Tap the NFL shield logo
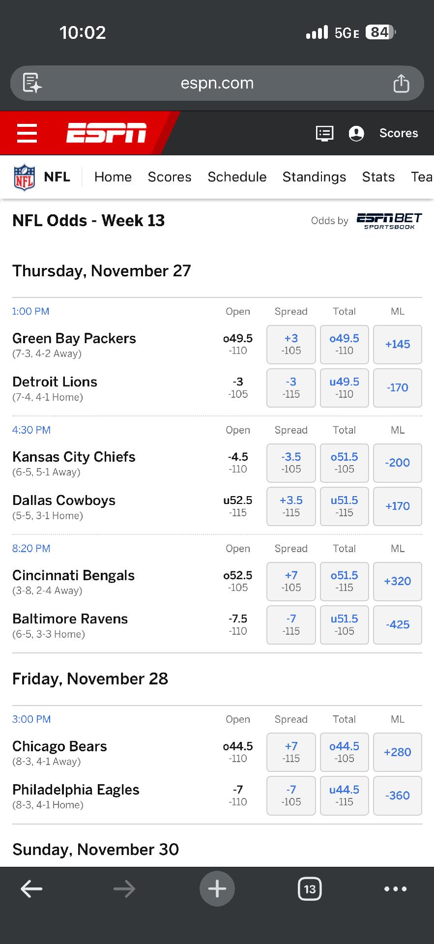The width and height of the screenshot is (434, 944). 25,177
